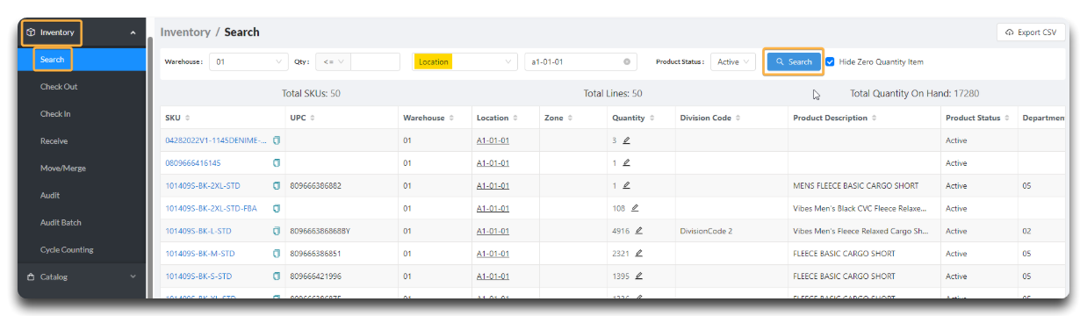
Task: Open the Warehouse 01 dropdown
Action: pos(249,62)
